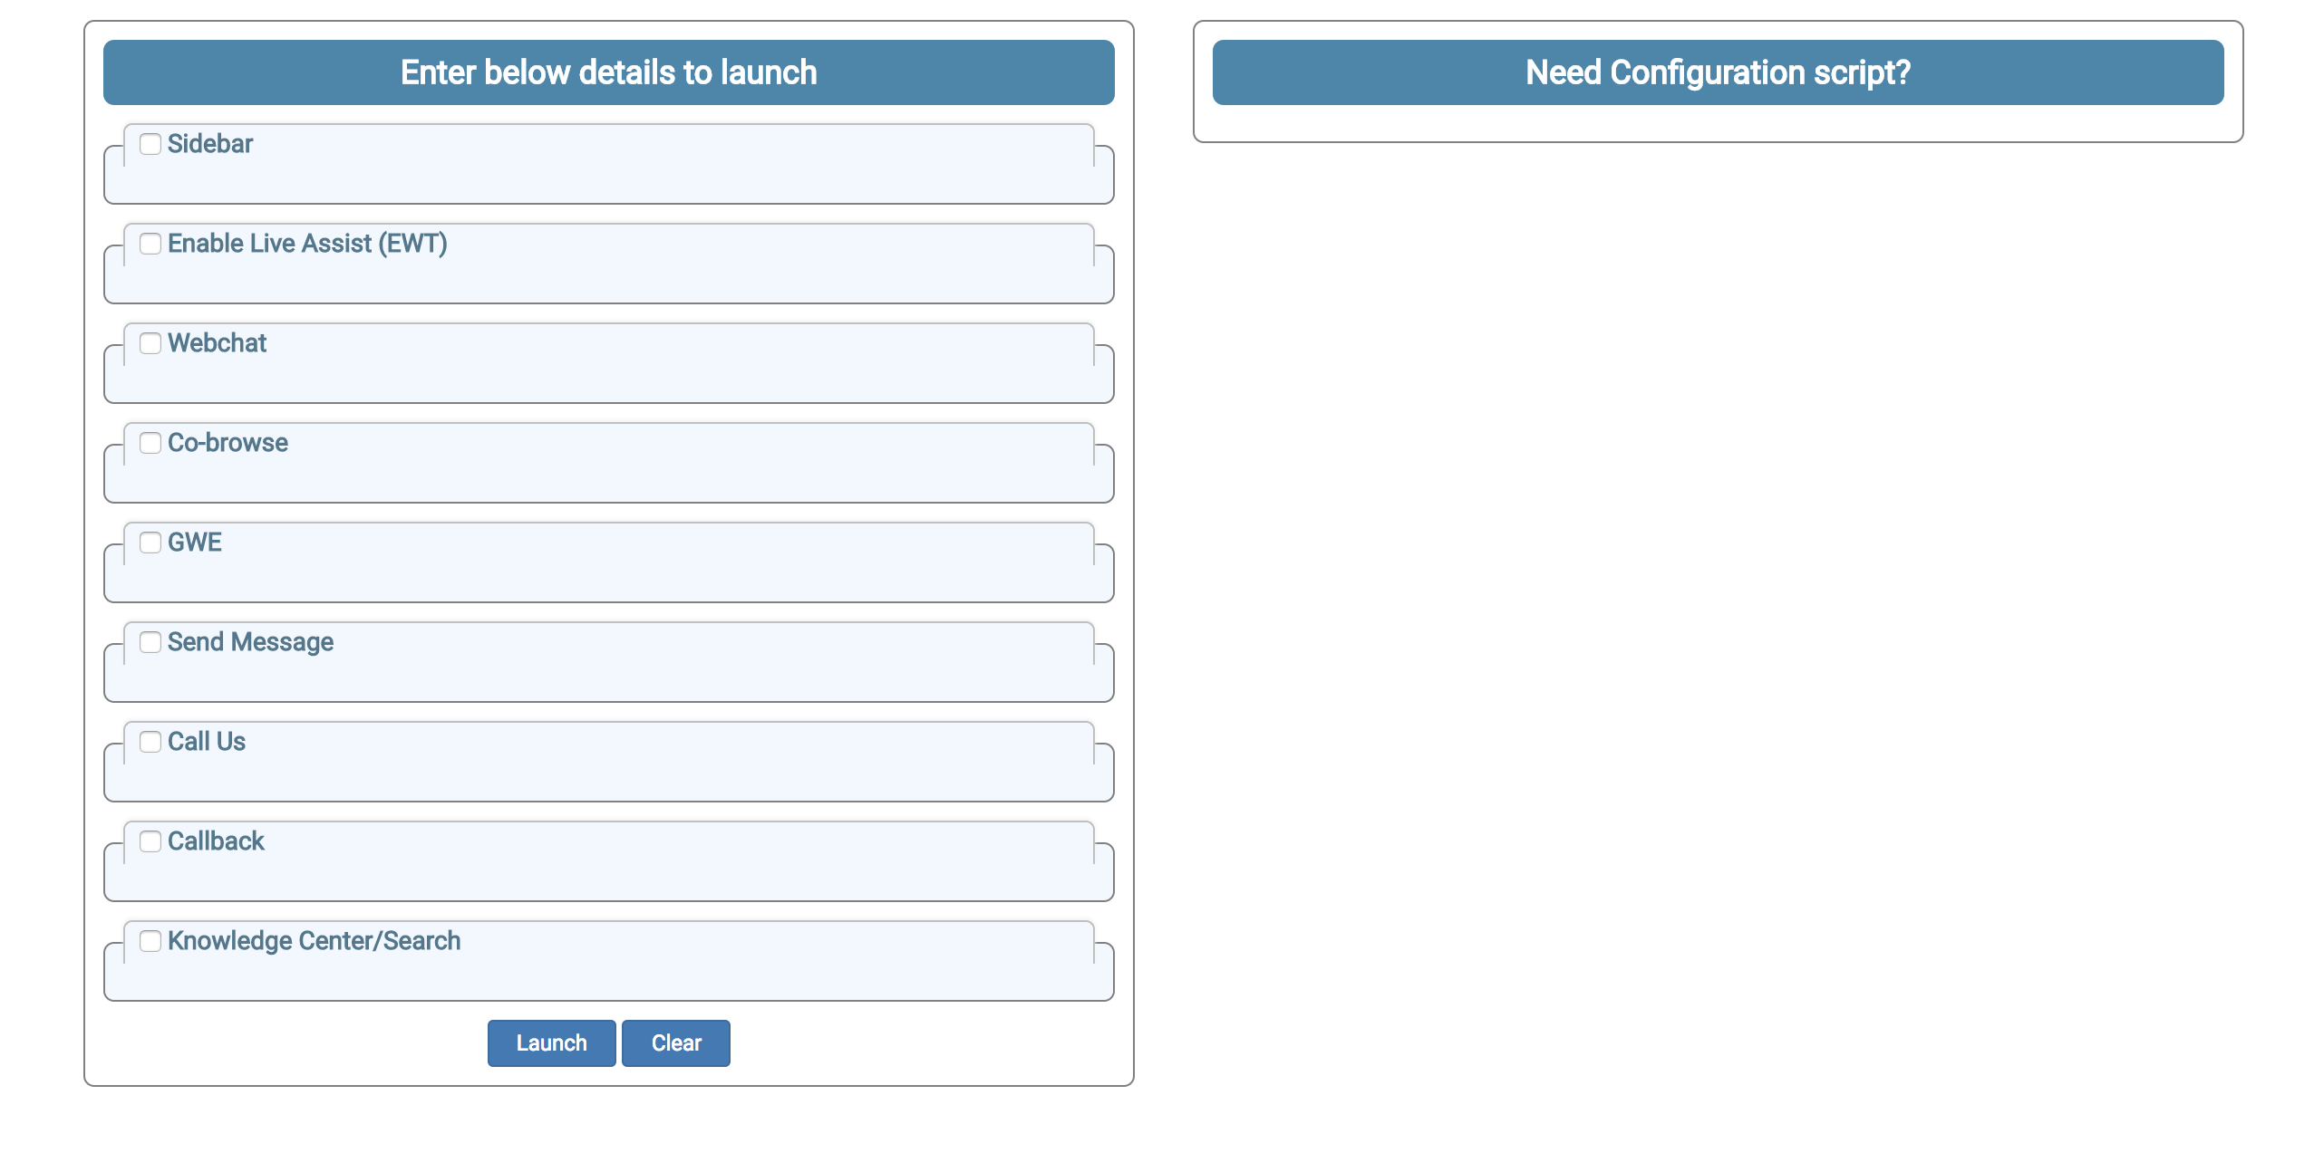
Task: Click the Webchat label text
Action: click(x=217, y=343)
